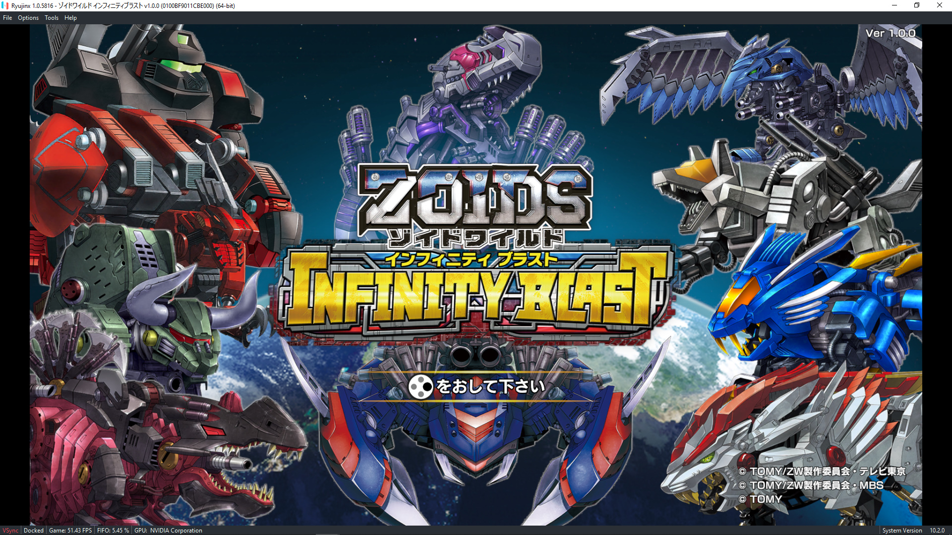The image size is (952, 535).
Task: Click the をおして下さい press prompt text
Action: click(491, 386)
